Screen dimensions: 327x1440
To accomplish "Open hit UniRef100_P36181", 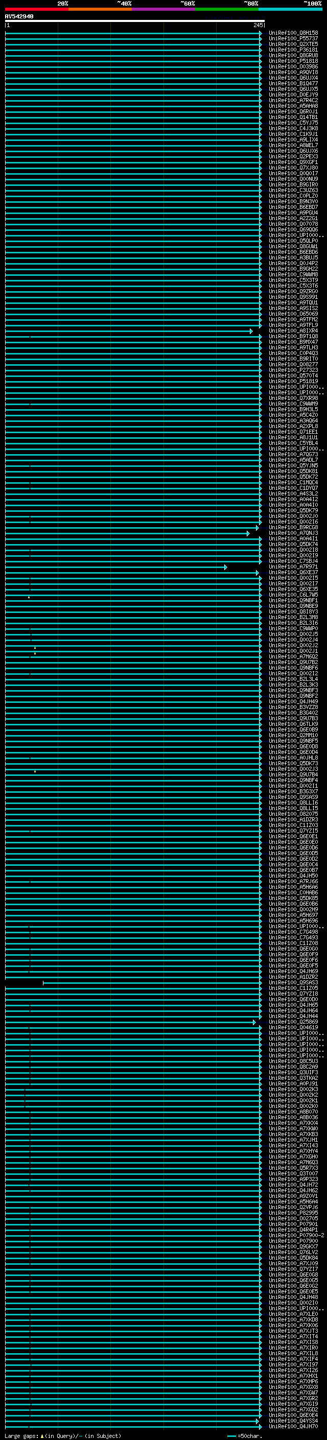I will 293,50.
